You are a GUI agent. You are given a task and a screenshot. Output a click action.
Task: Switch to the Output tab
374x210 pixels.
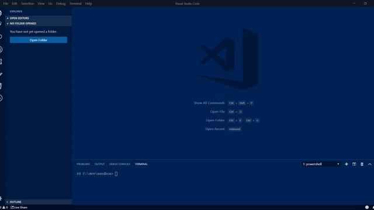[x=99, y=164]
